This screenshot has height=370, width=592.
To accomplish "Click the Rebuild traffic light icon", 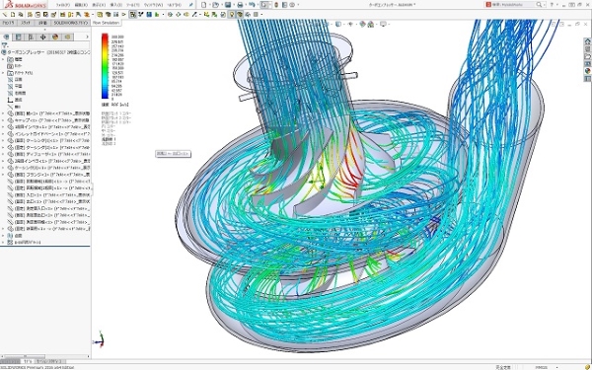I will coord(276,5).
